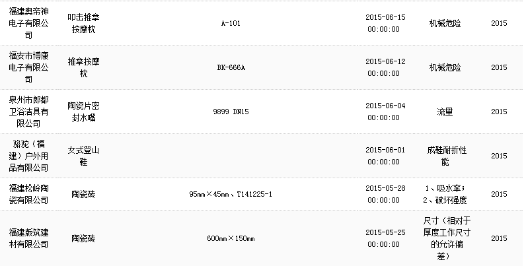Select spec 95mm×45mm、T141225-1
This screenshot has width=526, height=266.
tap(231, 194)
